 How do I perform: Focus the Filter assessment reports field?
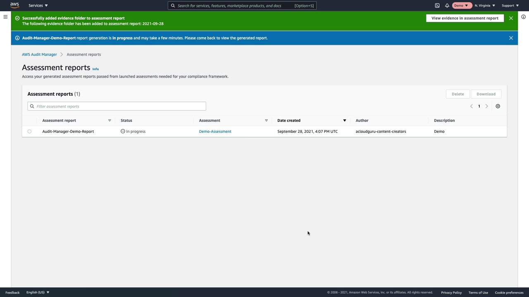[x=117, y=106]
